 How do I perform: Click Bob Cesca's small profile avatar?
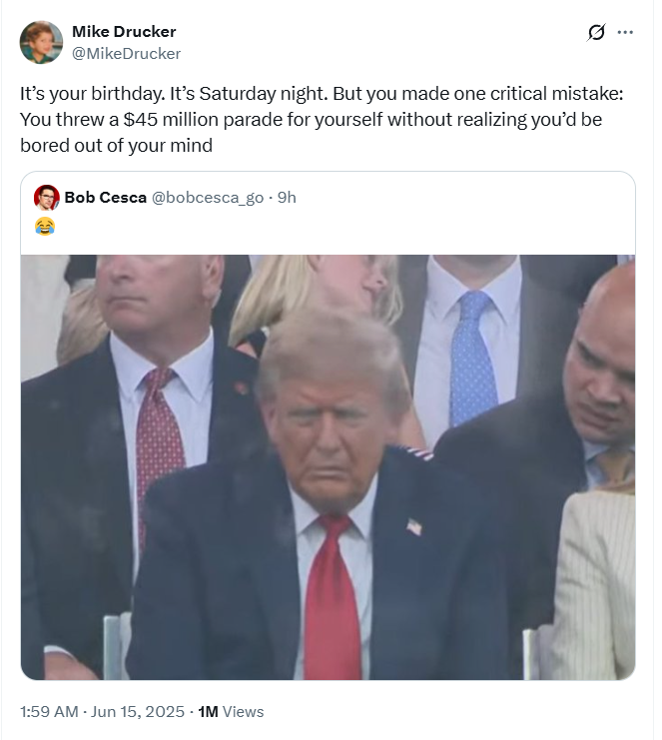tap(46, 197)
